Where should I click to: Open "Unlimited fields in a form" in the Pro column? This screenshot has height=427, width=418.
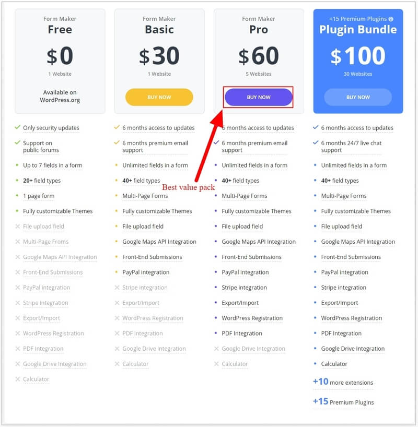(255, 165)
